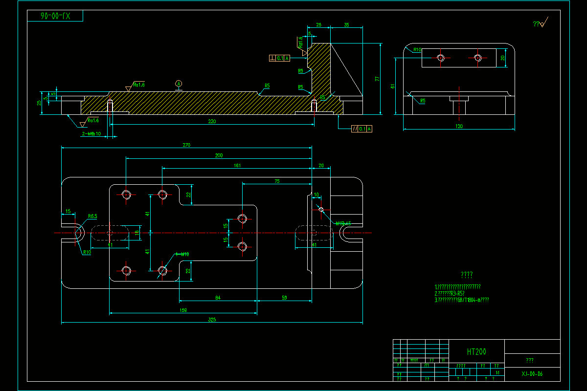
Task: Select the 75 dimension text
Action: (277, 181)
